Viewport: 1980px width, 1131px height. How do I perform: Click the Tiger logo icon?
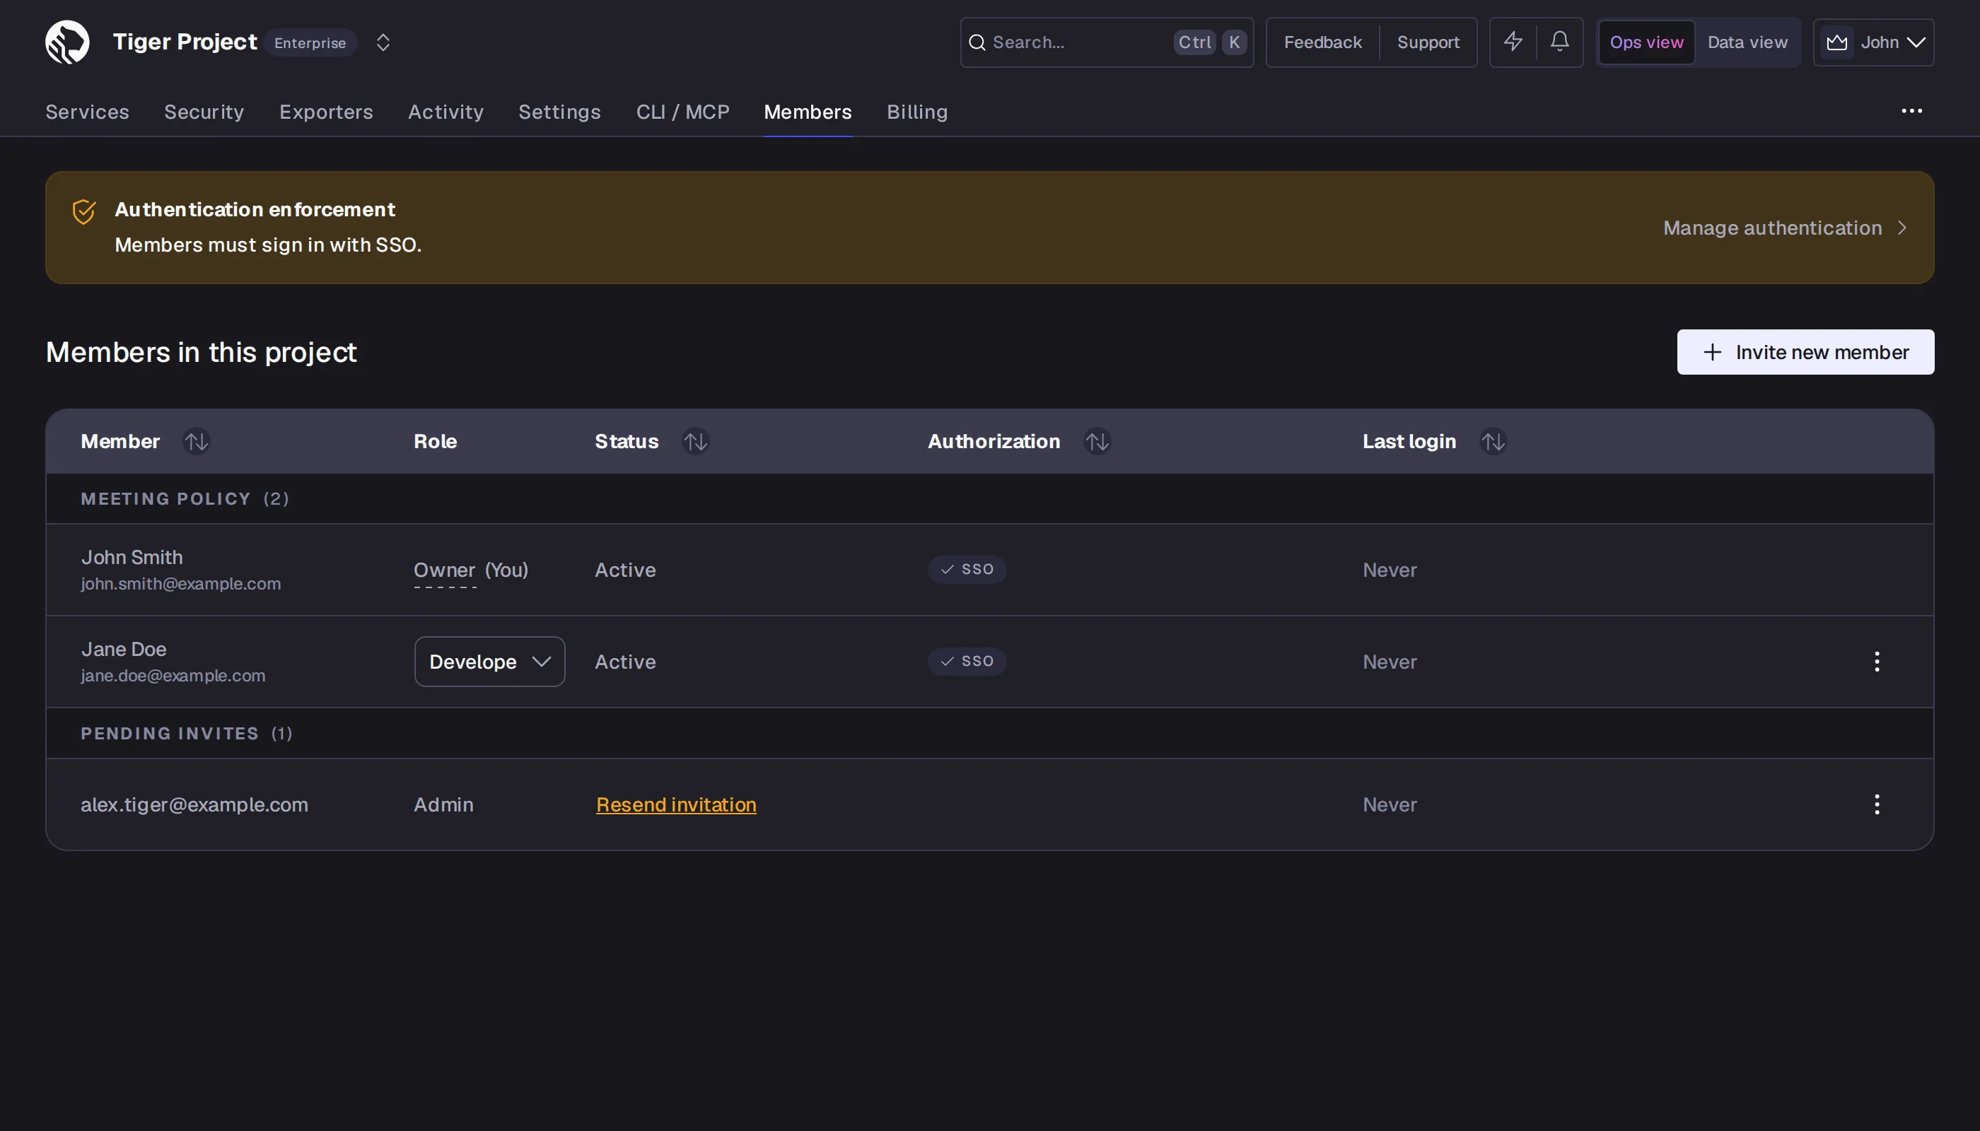[68, 42]
